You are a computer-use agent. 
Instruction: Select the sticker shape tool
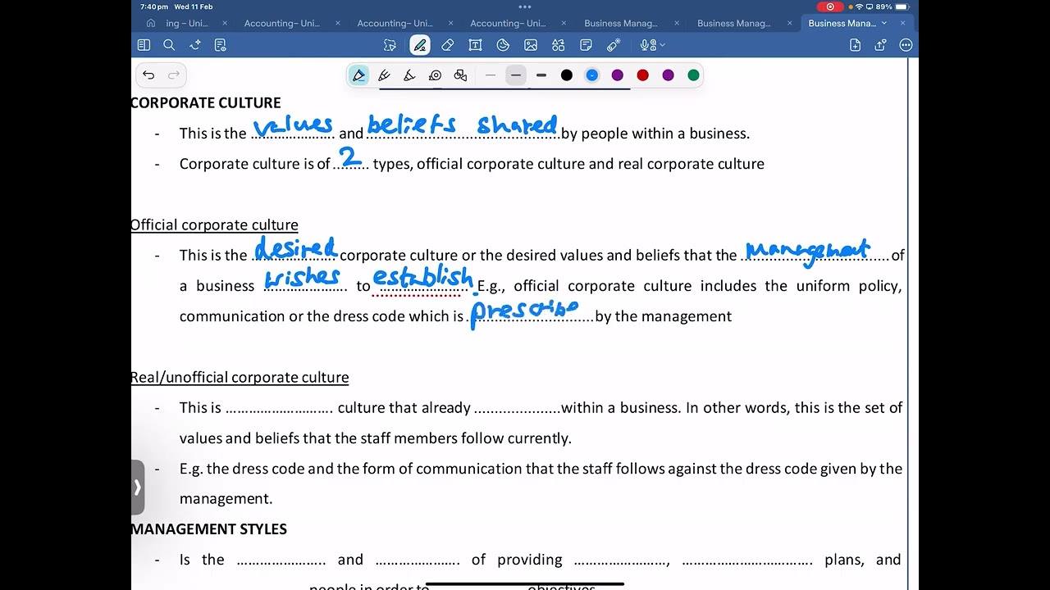point(503,45)
